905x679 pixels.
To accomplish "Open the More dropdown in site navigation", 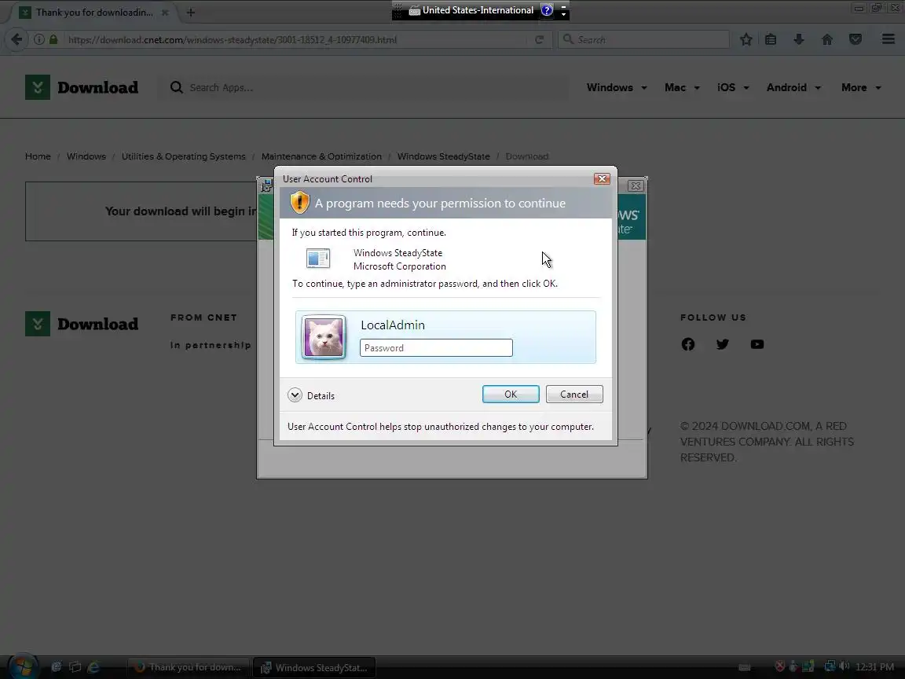I will pyautogui.click(x=861, y=87).
